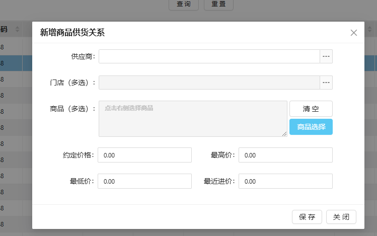Click the dialog title 新增商品供货关系
The width and height of the screenshot is (377, 236).
(x=72, y=33)
